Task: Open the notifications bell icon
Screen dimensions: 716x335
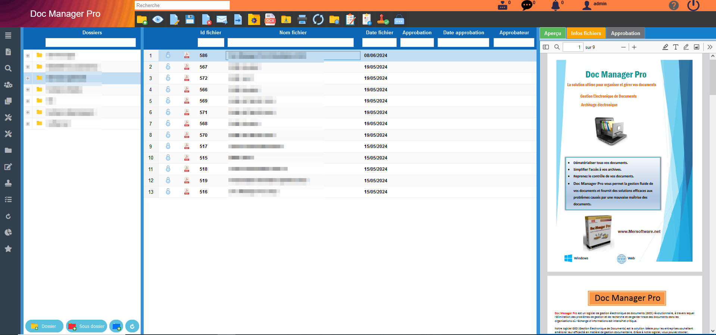Action: click(x=556, y=5)
